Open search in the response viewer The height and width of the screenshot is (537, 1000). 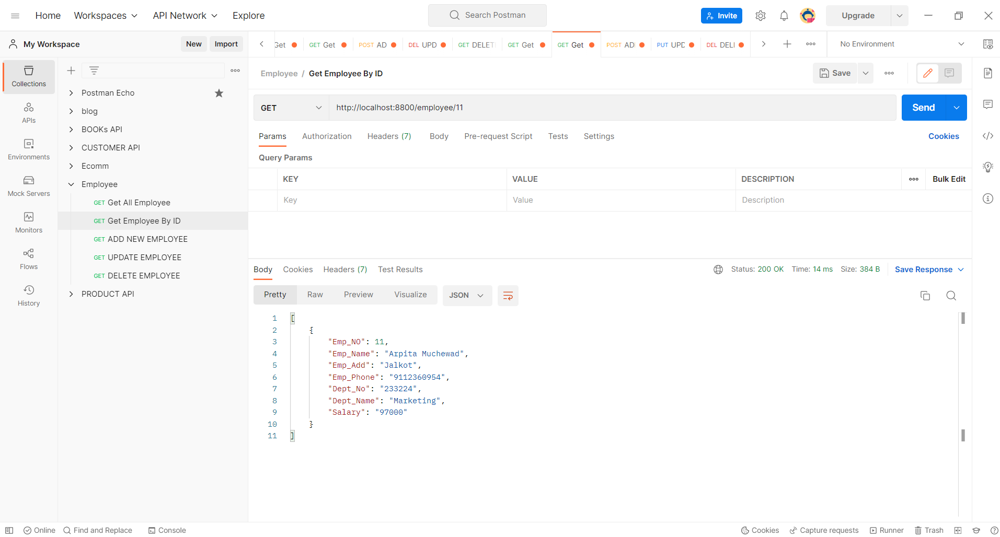951,295
